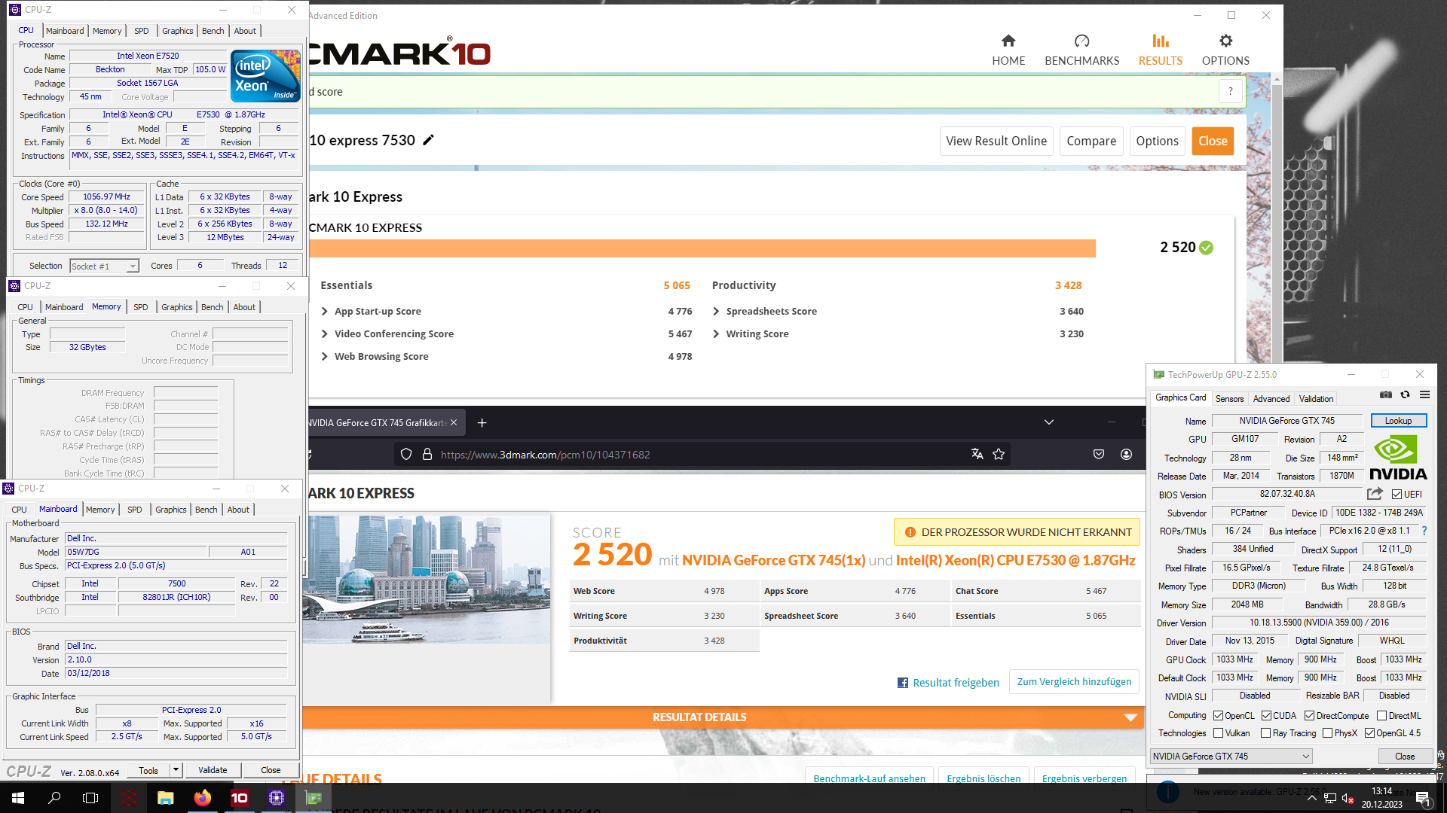Open Windows Start menu
The image size is (1447, 813).
click(x=18, y=797)
